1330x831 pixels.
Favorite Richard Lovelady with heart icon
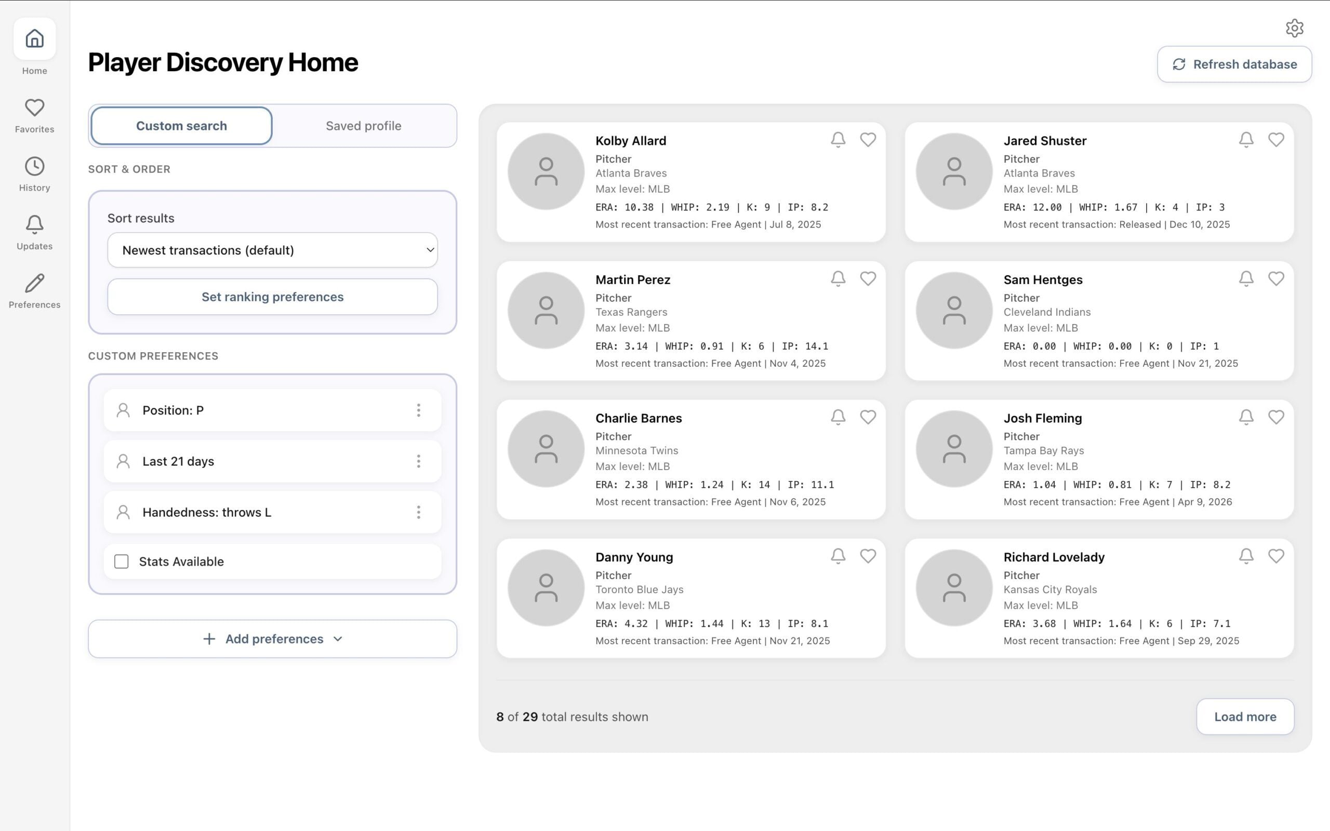pyautogui.click(x=1276, y=556)
